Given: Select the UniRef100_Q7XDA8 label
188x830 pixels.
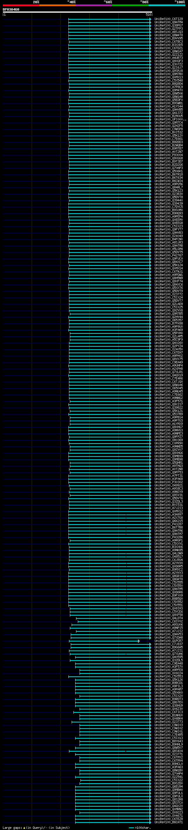Looking at the screenshot, I should (169, 637).
